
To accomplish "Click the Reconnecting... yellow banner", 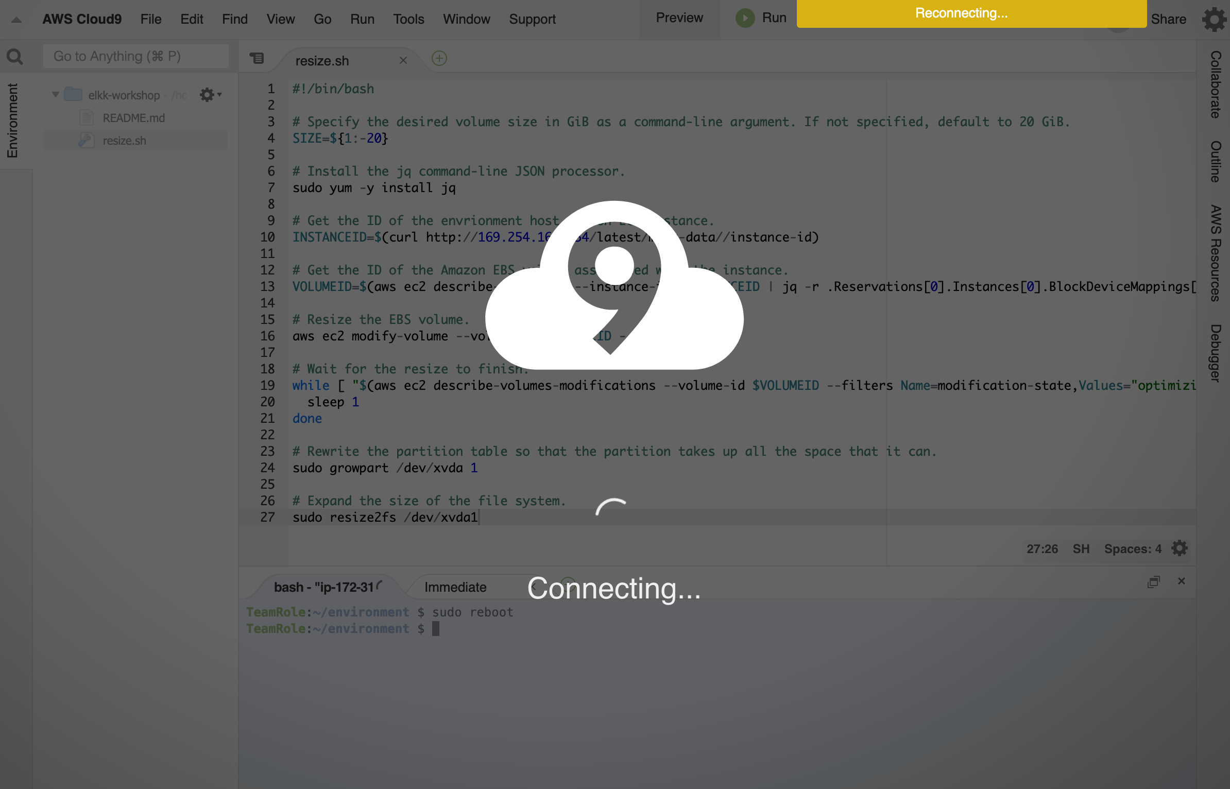I will tap(971, 13).
